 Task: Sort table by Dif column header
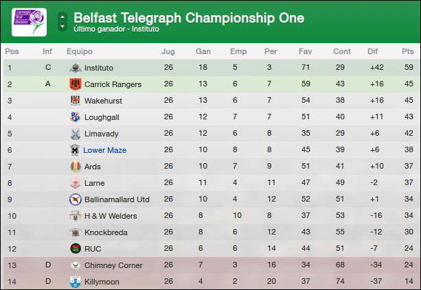(x=372, y=51)
